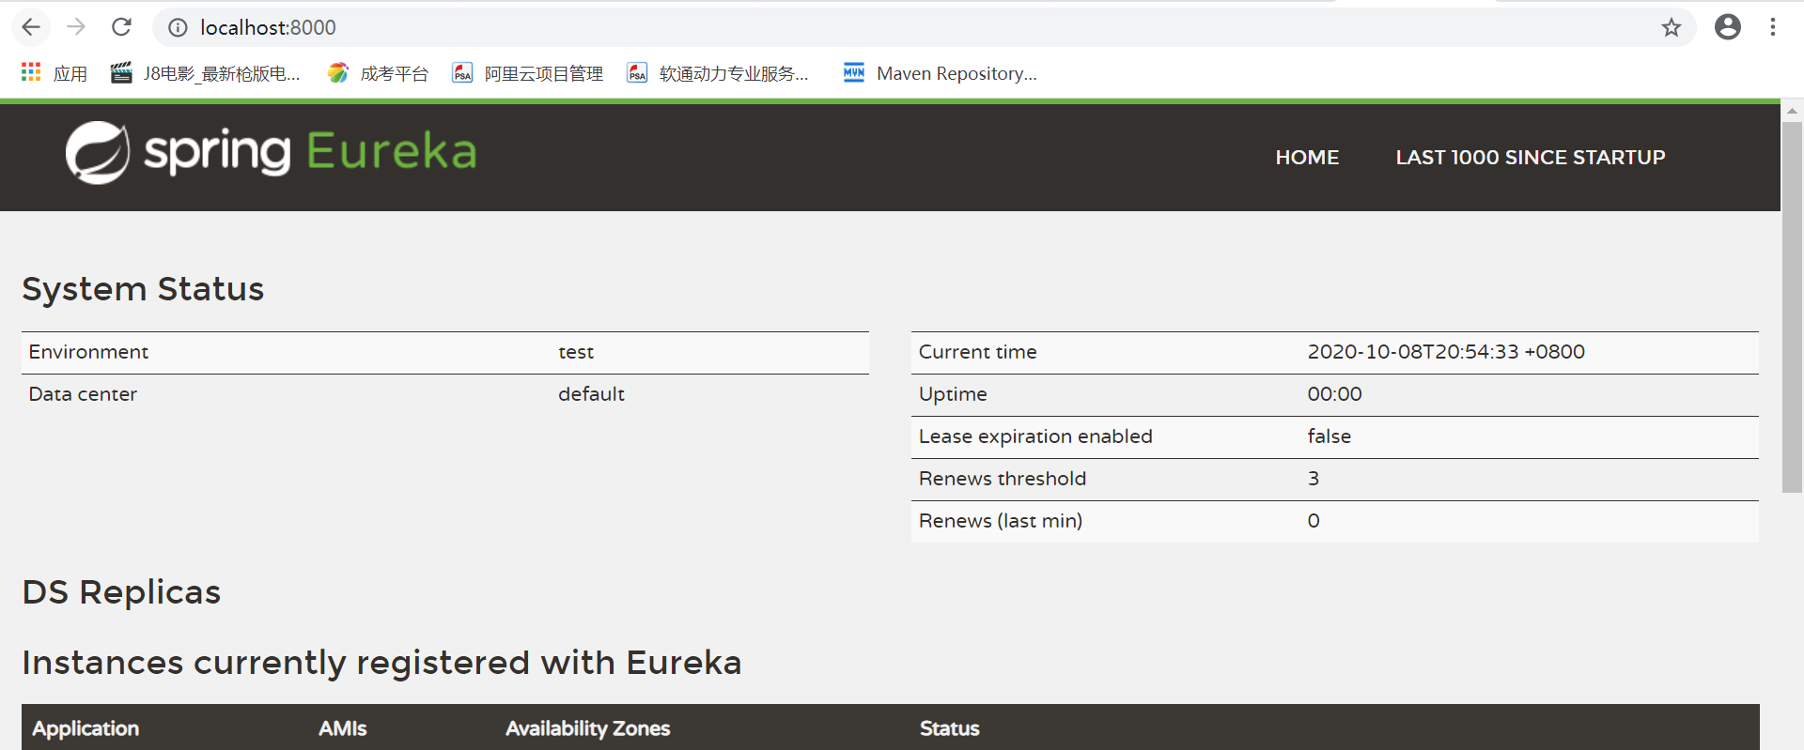Click the "Current time" label
Image resolution: width=1804 pixels, height=750 pixels.
click(977, 352)
